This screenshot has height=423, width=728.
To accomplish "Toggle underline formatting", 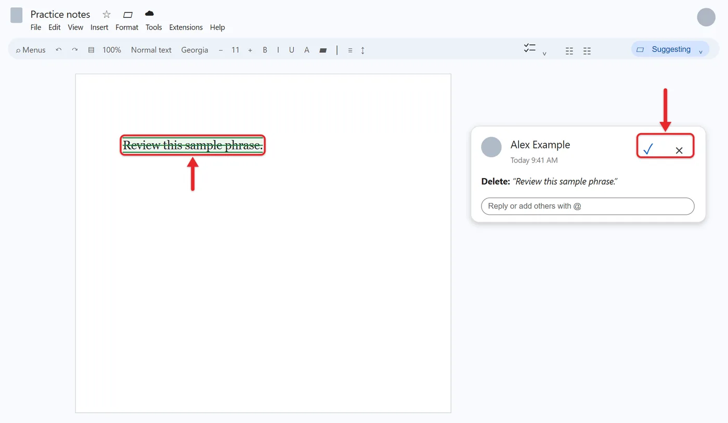I will (292, 50).
